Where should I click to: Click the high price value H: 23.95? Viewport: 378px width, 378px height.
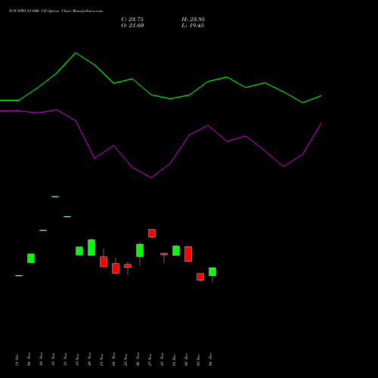[x=193, y=20]
